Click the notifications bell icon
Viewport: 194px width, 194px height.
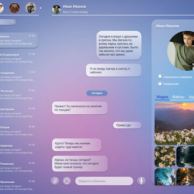[160, 84]
